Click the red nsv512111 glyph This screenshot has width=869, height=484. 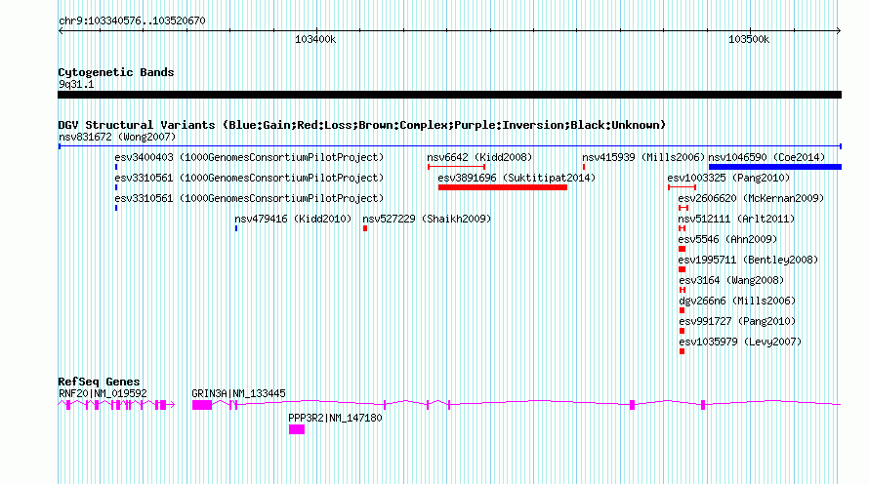(683, 228)
